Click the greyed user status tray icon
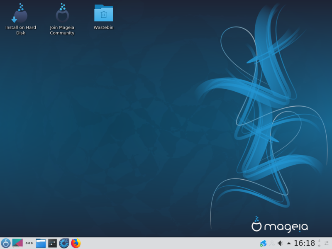This screenshot has width=332, height=249. click(x=272, y=243)
